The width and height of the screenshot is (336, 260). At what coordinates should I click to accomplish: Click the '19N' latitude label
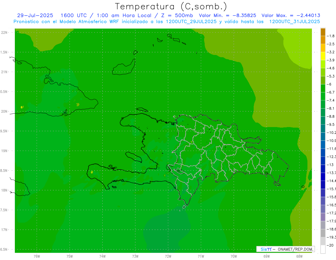(5, 151)
